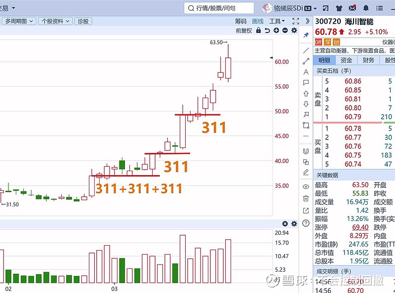Click the 总市值 value 118.45亿
Screen dimensions: 395x293
(x=355, y=253)
